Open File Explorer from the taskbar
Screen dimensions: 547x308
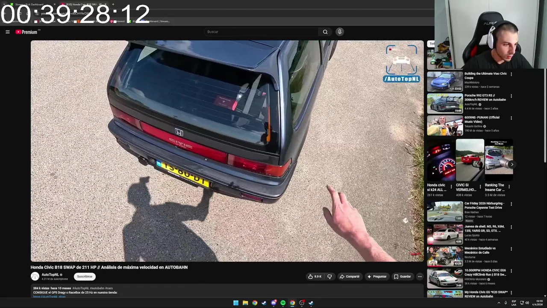coord(245,303)
